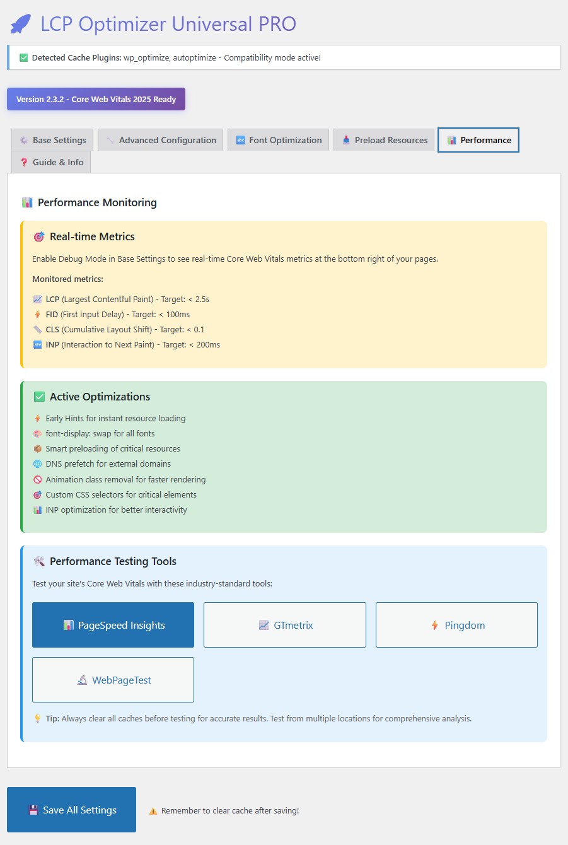Screen dimensions: 568x845
Task: Open the PageSpeed Insights testing tool
Action: tap(113, 625)
